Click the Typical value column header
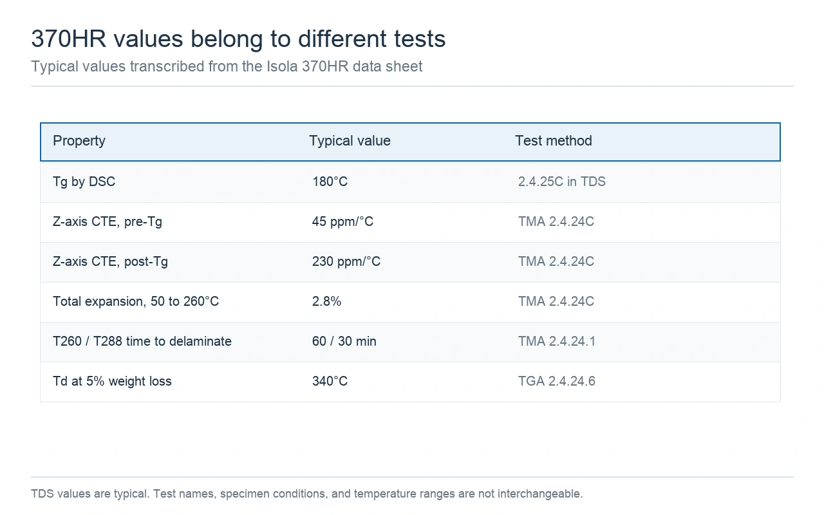The height and width of the screenshot is (515, 824). click(x=350, y=141)
